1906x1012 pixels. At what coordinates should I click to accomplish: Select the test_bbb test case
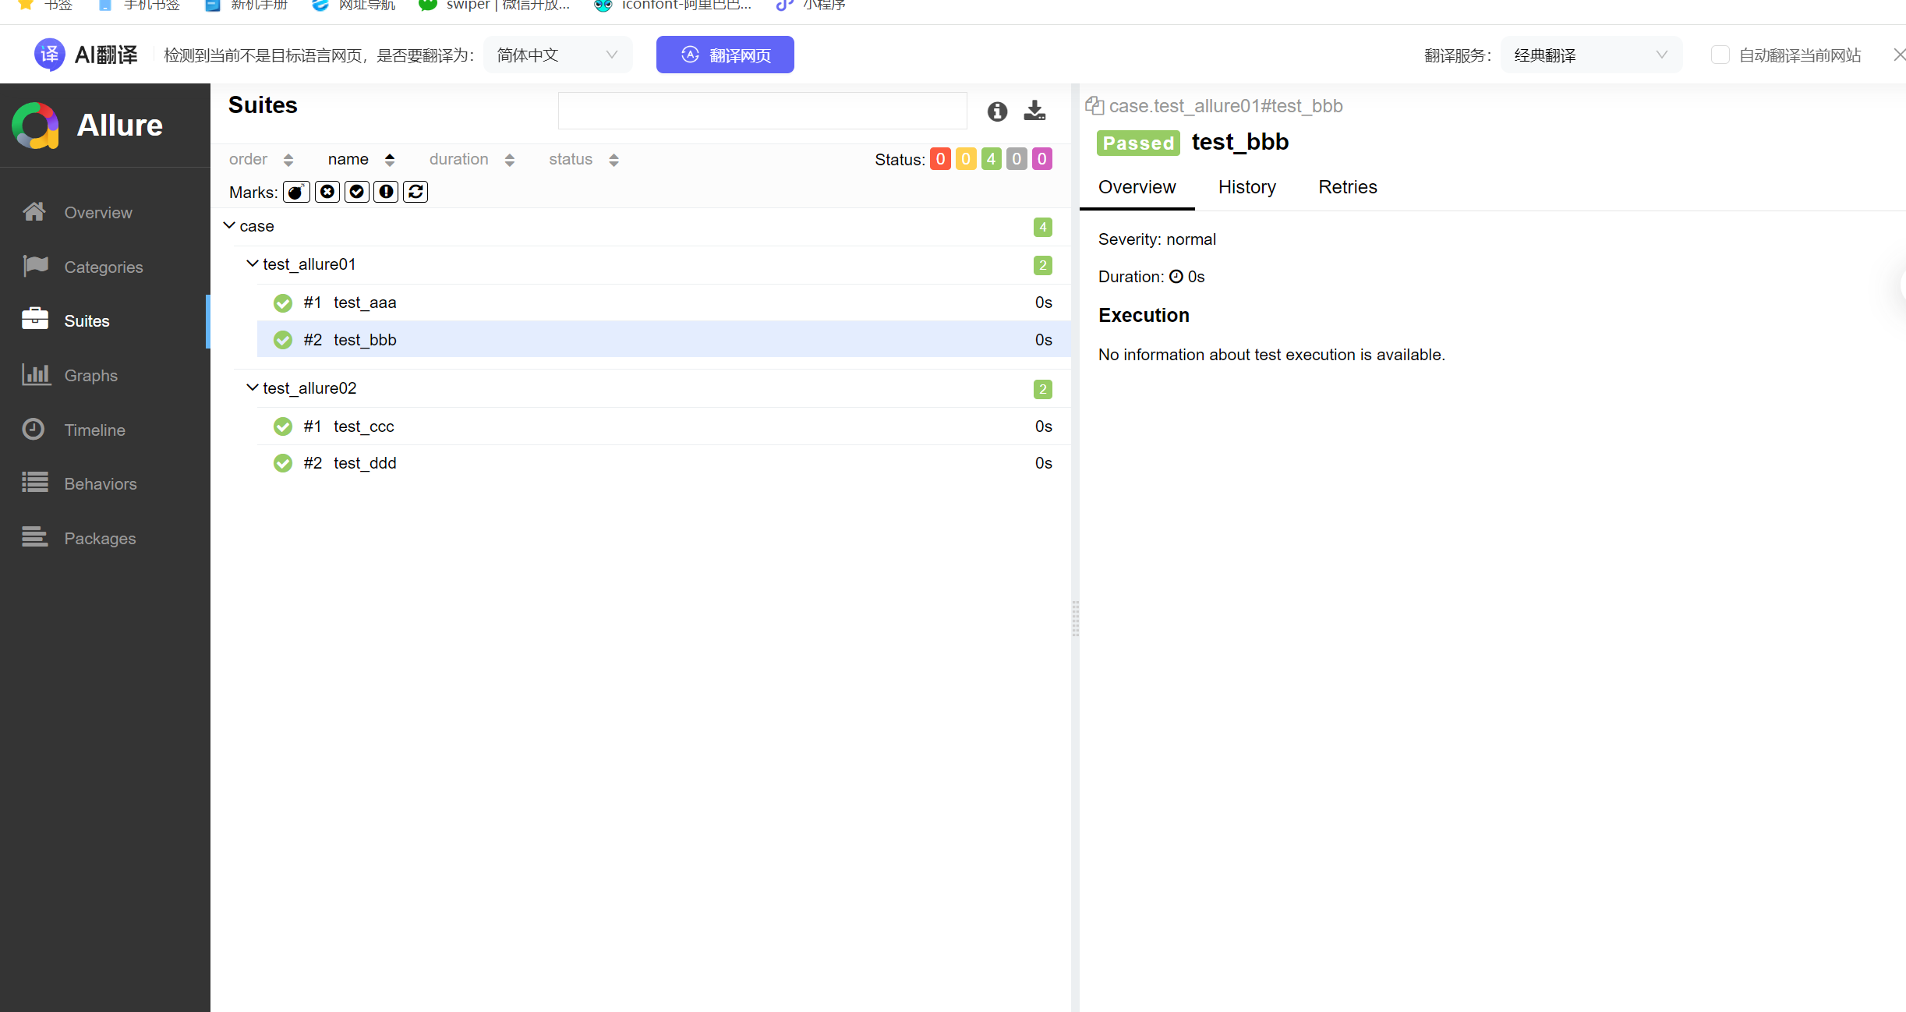pyautogui.click(x=663, y=339)
